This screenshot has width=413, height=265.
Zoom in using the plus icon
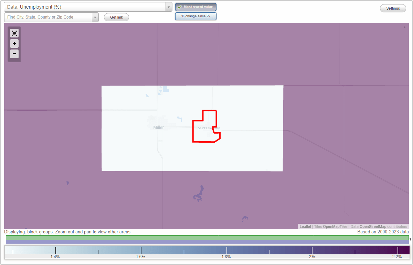(14, 43)
